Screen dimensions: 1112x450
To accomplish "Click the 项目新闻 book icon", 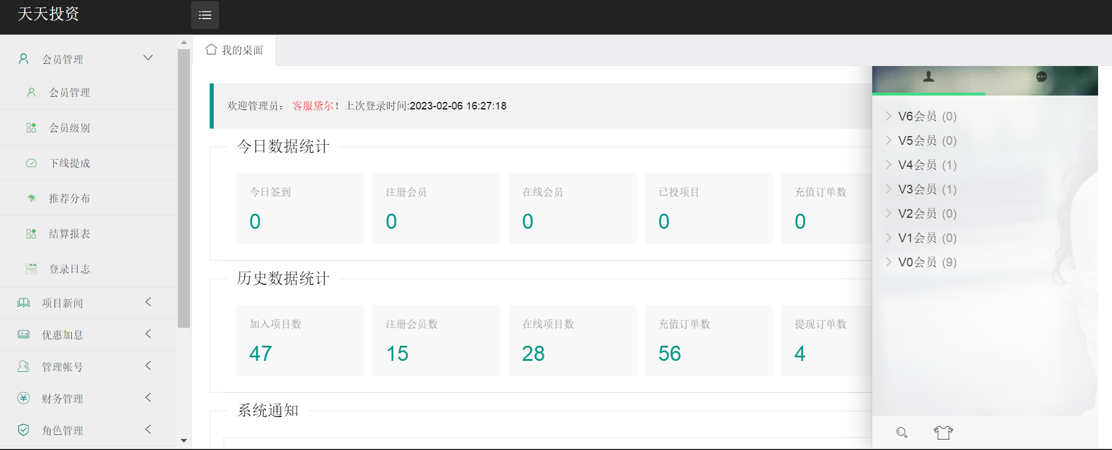I will coord(24,303).
